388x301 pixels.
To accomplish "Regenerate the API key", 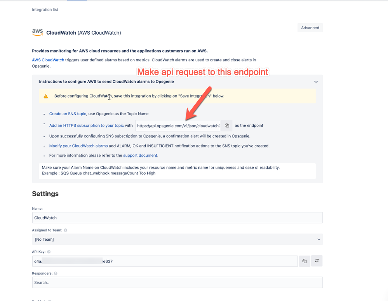I will point(317,261).
